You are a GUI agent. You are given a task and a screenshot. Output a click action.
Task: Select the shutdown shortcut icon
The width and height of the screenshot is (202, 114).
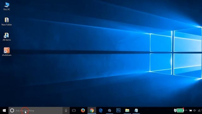point(7,52)
